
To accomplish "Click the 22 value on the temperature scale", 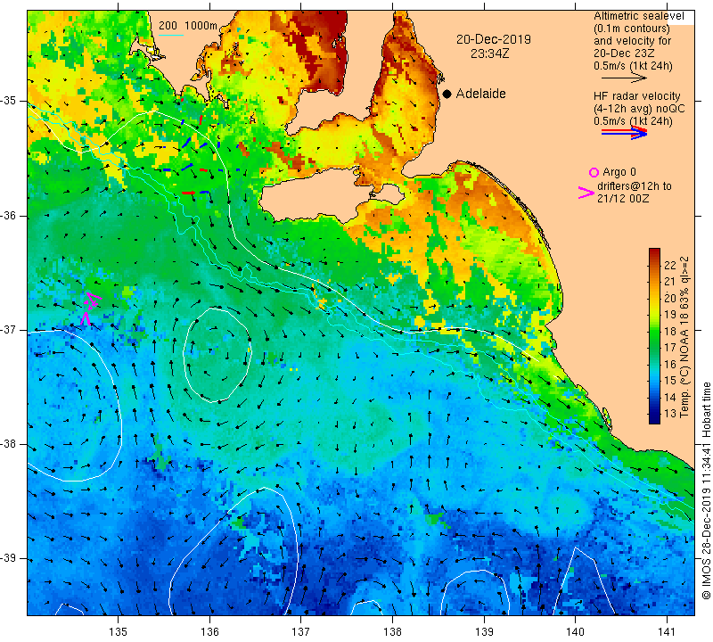I will point(670,266).
